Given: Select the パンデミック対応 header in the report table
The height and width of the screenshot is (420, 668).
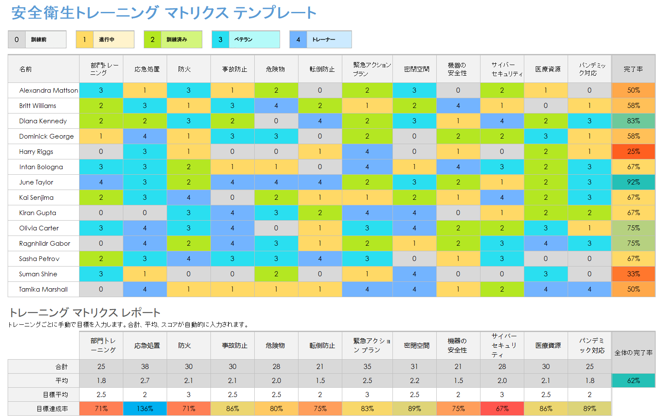Looking at the screenshot, I should tap(590, 346).
